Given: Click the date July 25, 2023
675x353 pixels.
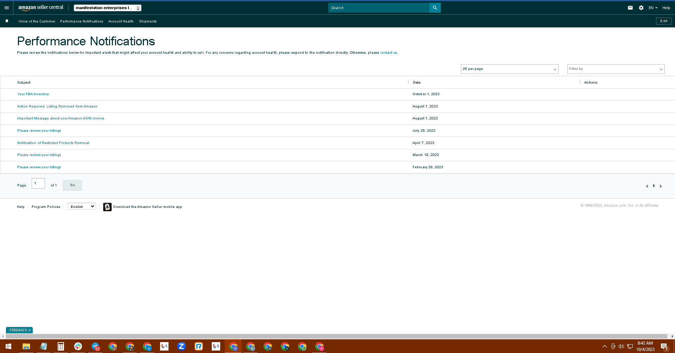Looking at the screenshot, I should tap(424, 131).
